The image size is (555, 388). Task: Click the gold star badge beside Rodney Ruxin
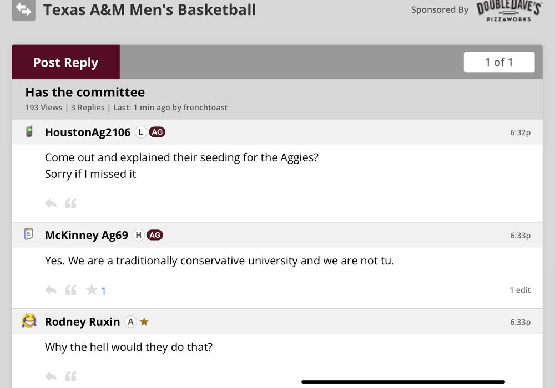tap(144, 322)
